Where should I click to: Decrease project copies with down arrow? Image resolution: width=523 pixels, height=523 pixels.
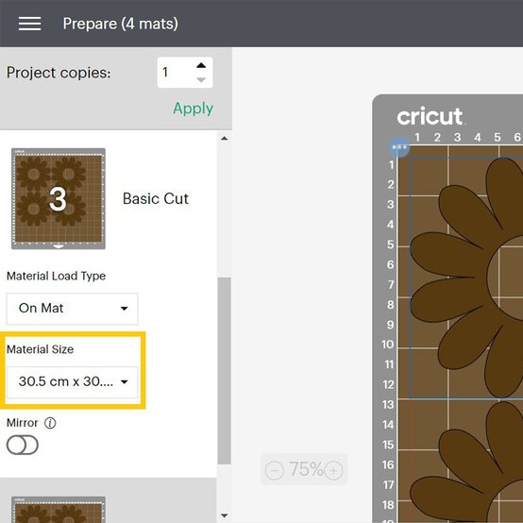point(201,79)
